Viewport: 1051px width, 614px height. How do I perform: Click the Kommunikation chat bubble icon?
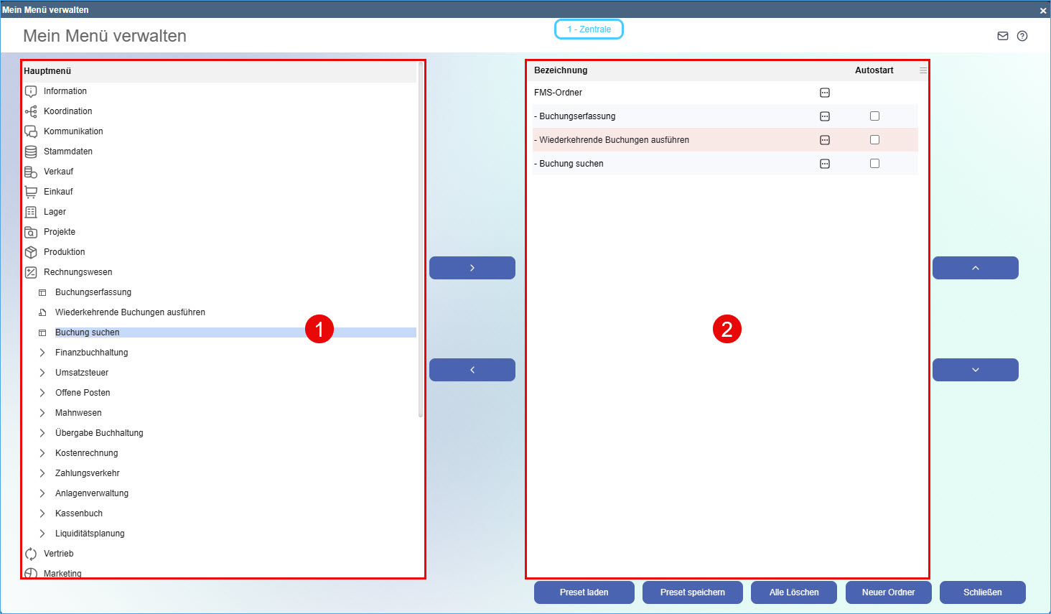(31, 131)
